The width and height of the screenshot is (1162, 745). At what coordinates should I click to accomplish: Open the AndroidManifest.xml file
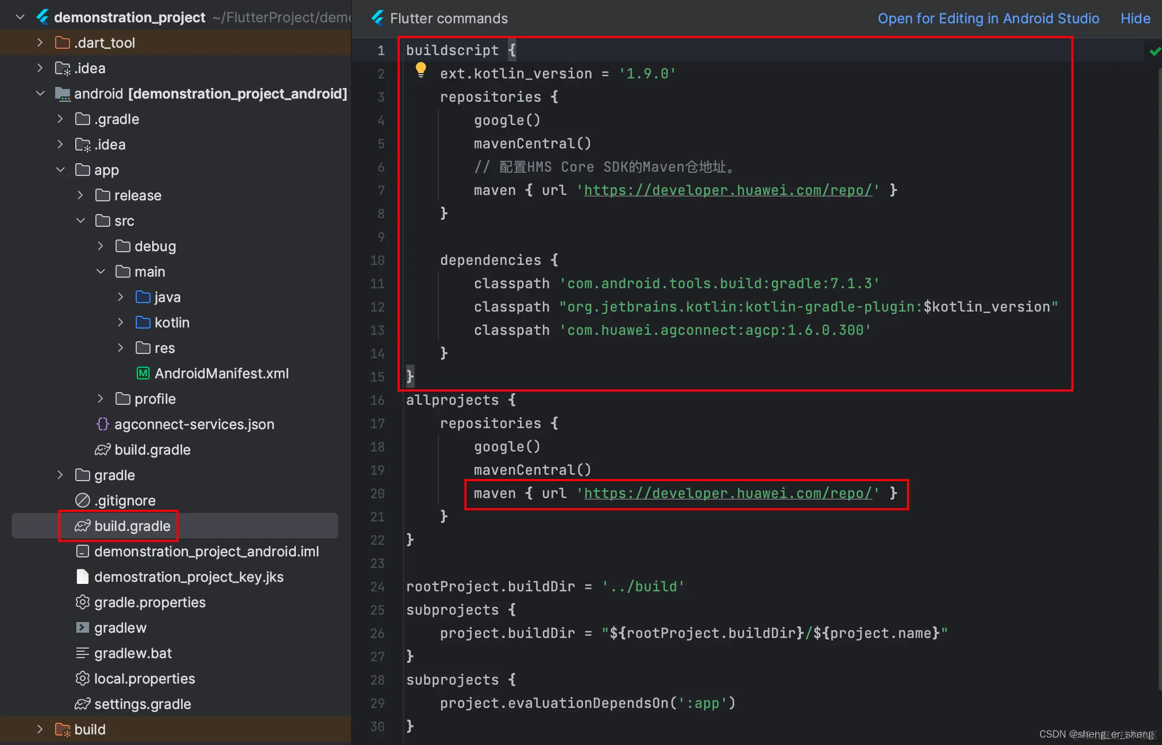221,374
